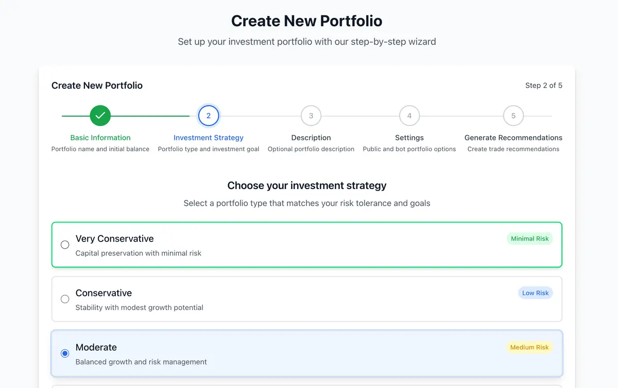Viewport: 618px width, 388px height.
Task: Expand the Very Conservative strategy card
Action: click(x=307, y=245)
